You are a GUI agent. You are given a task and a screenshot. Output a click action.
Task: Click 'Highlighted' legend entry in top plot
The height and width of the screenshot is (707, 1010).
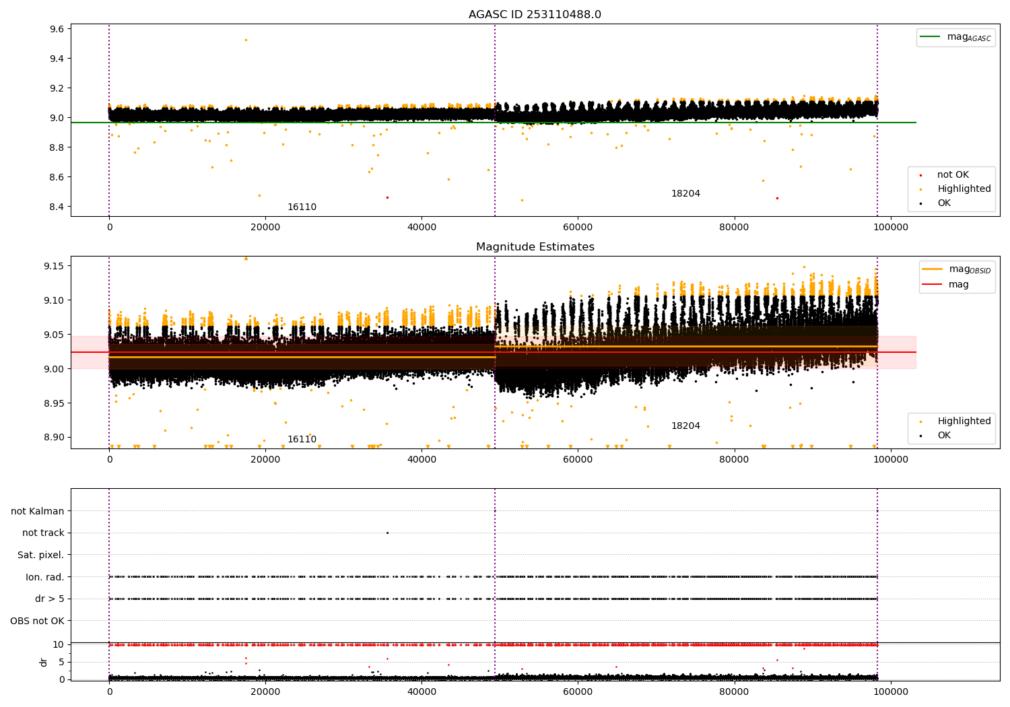(964, 189)
